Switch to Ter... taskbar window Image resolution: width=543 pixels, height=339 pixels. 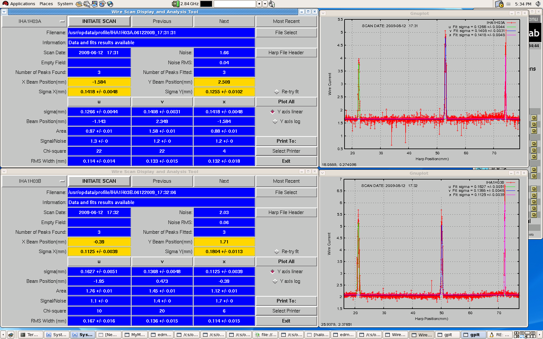(x=30, y=335)
